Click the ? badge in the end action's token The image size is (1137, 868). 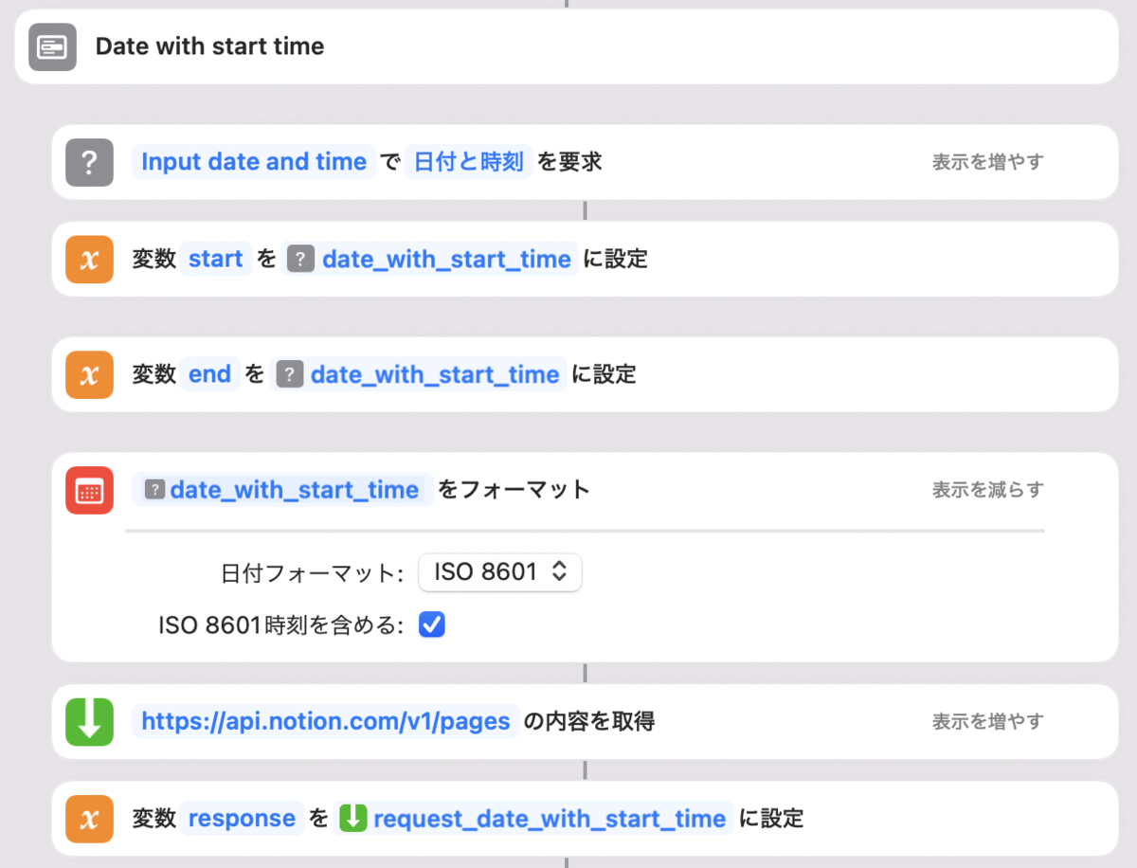pyautogui.click(x=290, y=373)
